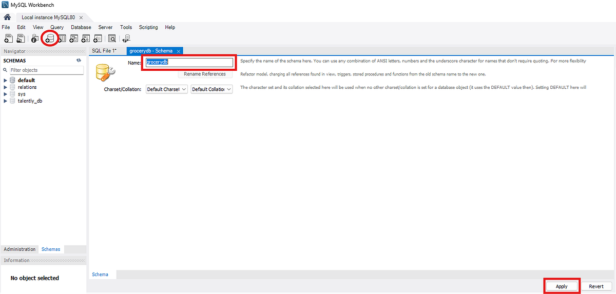Expand the talently_db schema node

point(6,101)
